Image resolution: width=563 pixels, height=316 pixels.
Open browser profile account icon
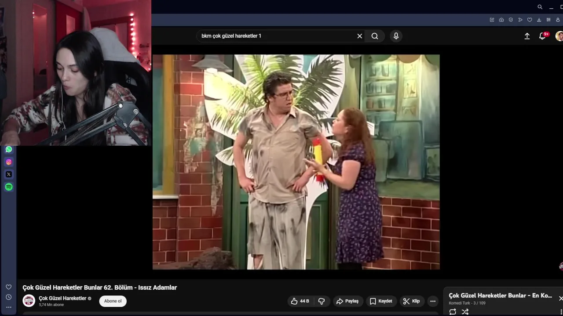click(558, 20)
